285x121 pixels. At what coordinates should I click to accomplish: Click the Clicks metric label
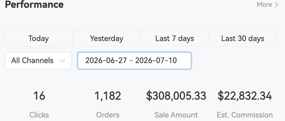[39, 115]
